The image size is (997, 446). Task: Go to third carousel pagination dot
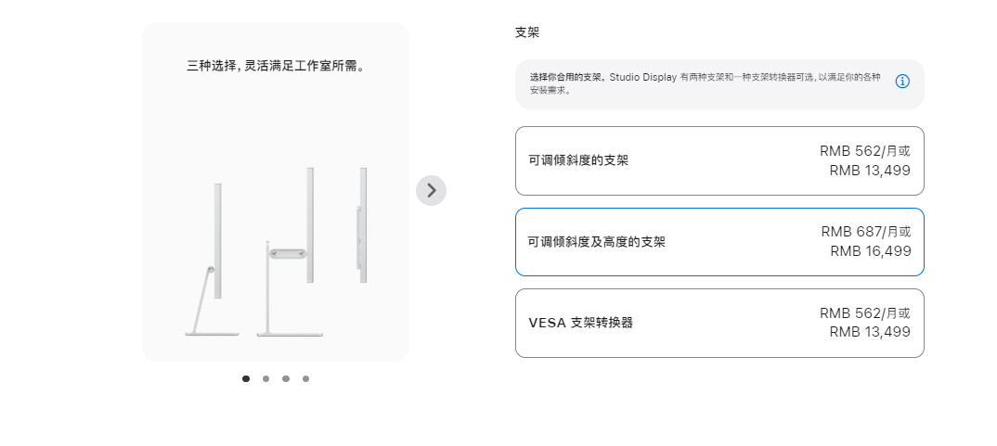pyautogui.click(x=286, y=378)
